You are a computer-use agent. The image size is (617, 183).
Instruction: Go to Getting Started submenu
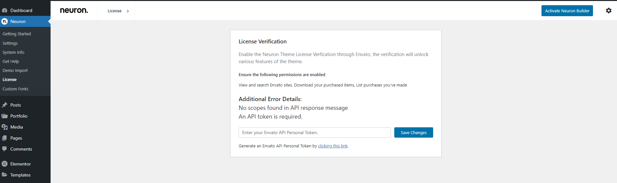click(x=17, y=34)
